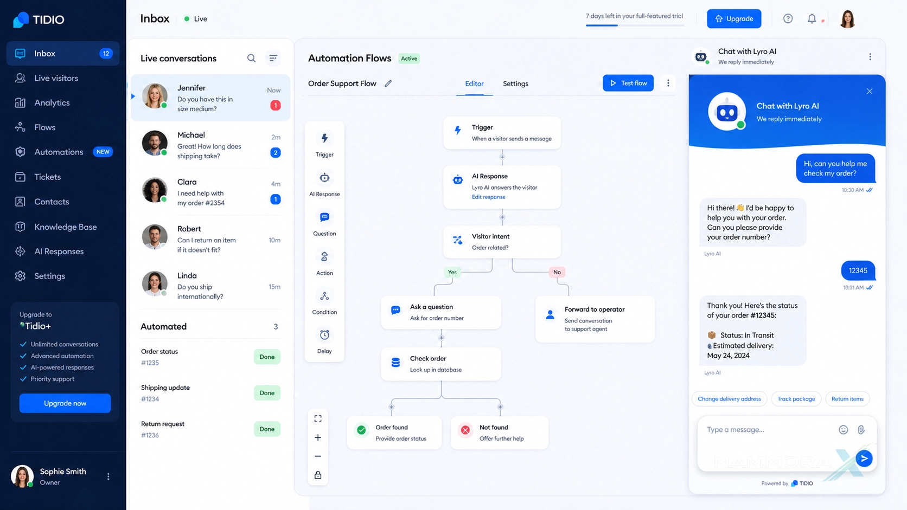This screenshot has width=907, height=510.
Task: Click the Upgrade now button
Action: pyautogui.click(x=65, y=403)
